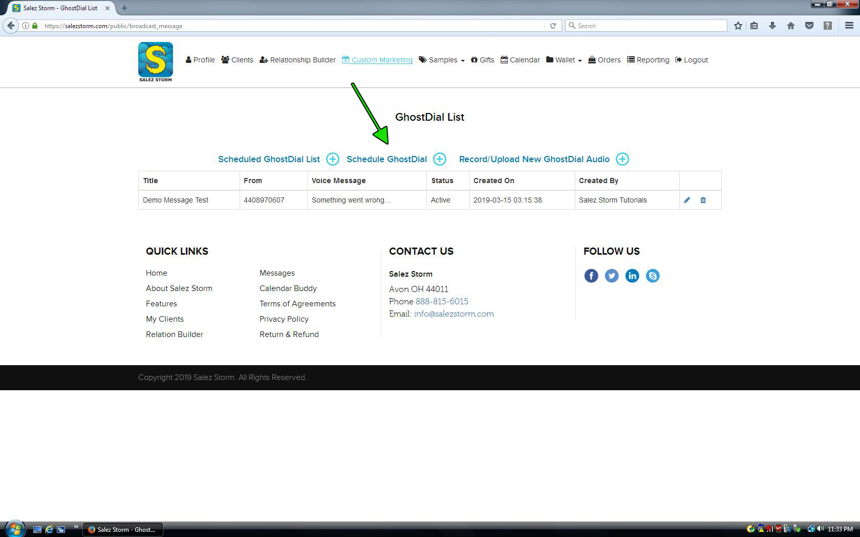Go to the Reporting menu item
Image resolution: width=860 pixels, height=537 pixels.
[x=648, y=60]
